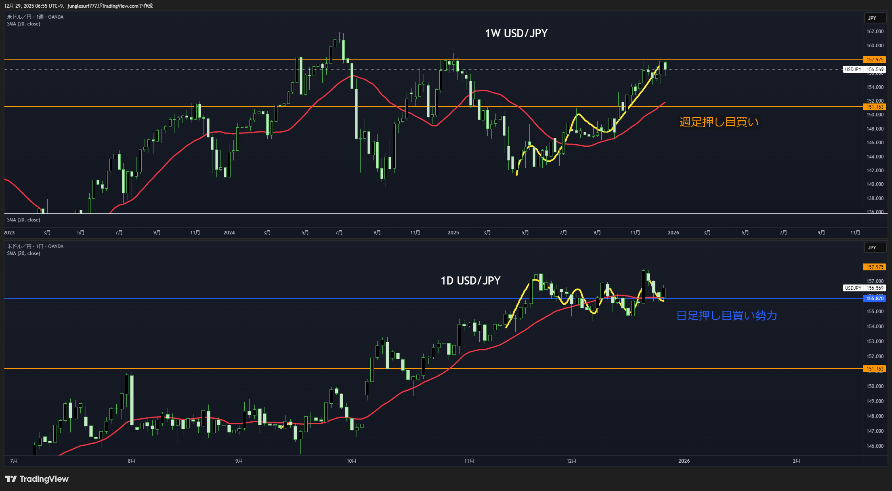
Task: Select the weekly chart SMA (20, close) legend
Action: pyautogui.click(x=23, y=24)
